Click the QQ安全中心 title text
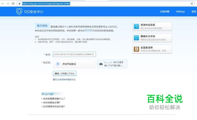Image resolution: width=197 pixels, height=120 pixels. pyautogui.click(x=34, y=12)
